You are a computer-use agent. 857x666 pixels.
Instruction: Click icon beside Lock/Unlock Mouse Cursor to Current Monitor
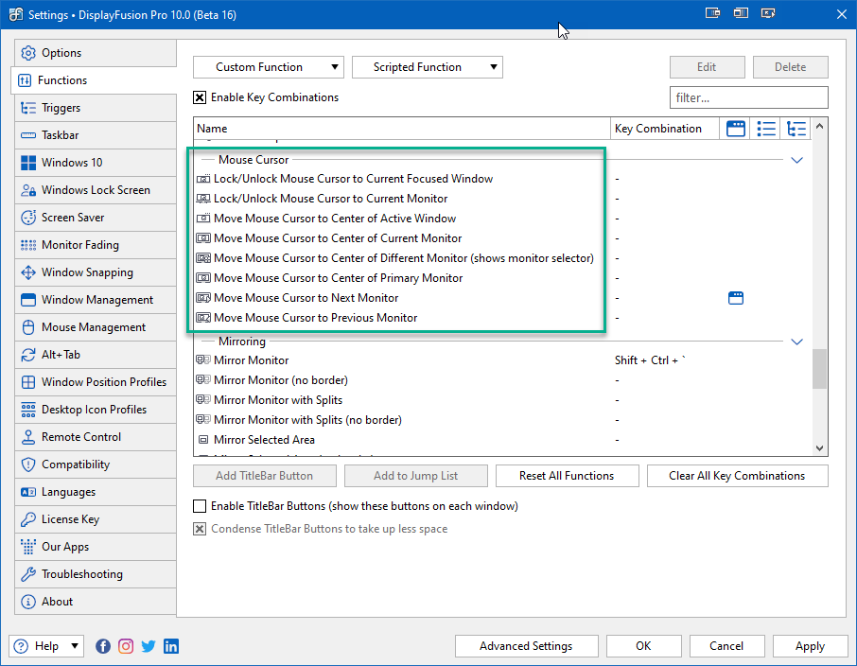point(203,199)
